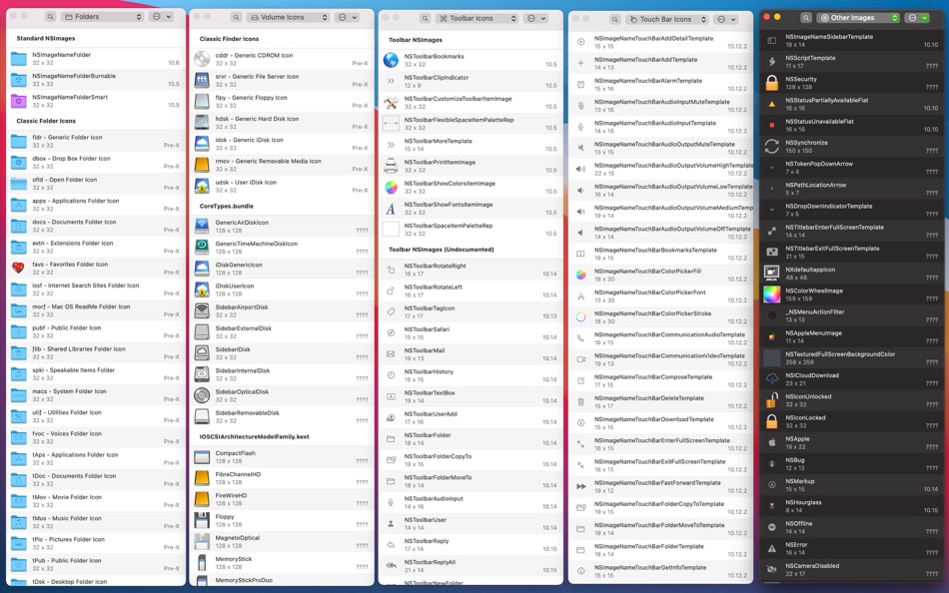
Task: Select the NSToolbarShowColorsItemImage color wheel icon
Action: click(x=391, y=187)
